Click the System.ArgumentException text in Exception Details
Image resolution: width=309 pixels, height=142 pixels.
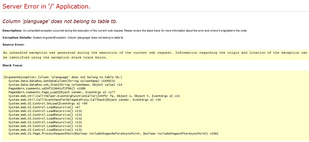click(x=78, y=38)
